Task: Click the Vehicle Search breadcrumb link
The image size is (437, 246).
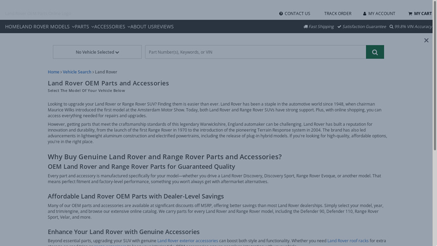Action: coord(77,72)
